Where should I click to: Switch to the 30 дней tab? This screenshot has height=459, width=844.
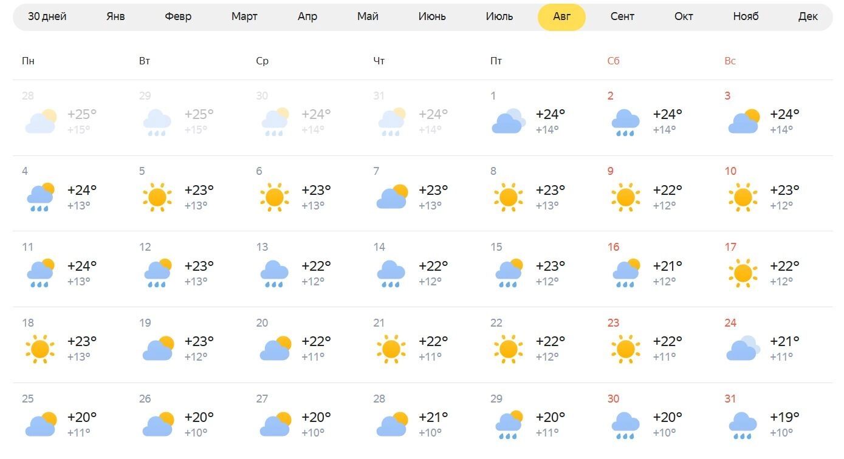47,16
